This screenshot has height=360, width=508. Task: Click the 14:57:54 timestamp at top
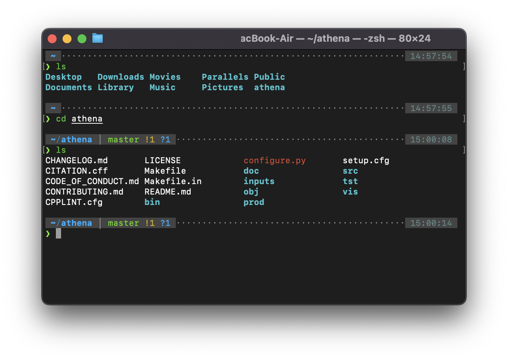pos(431,56)
